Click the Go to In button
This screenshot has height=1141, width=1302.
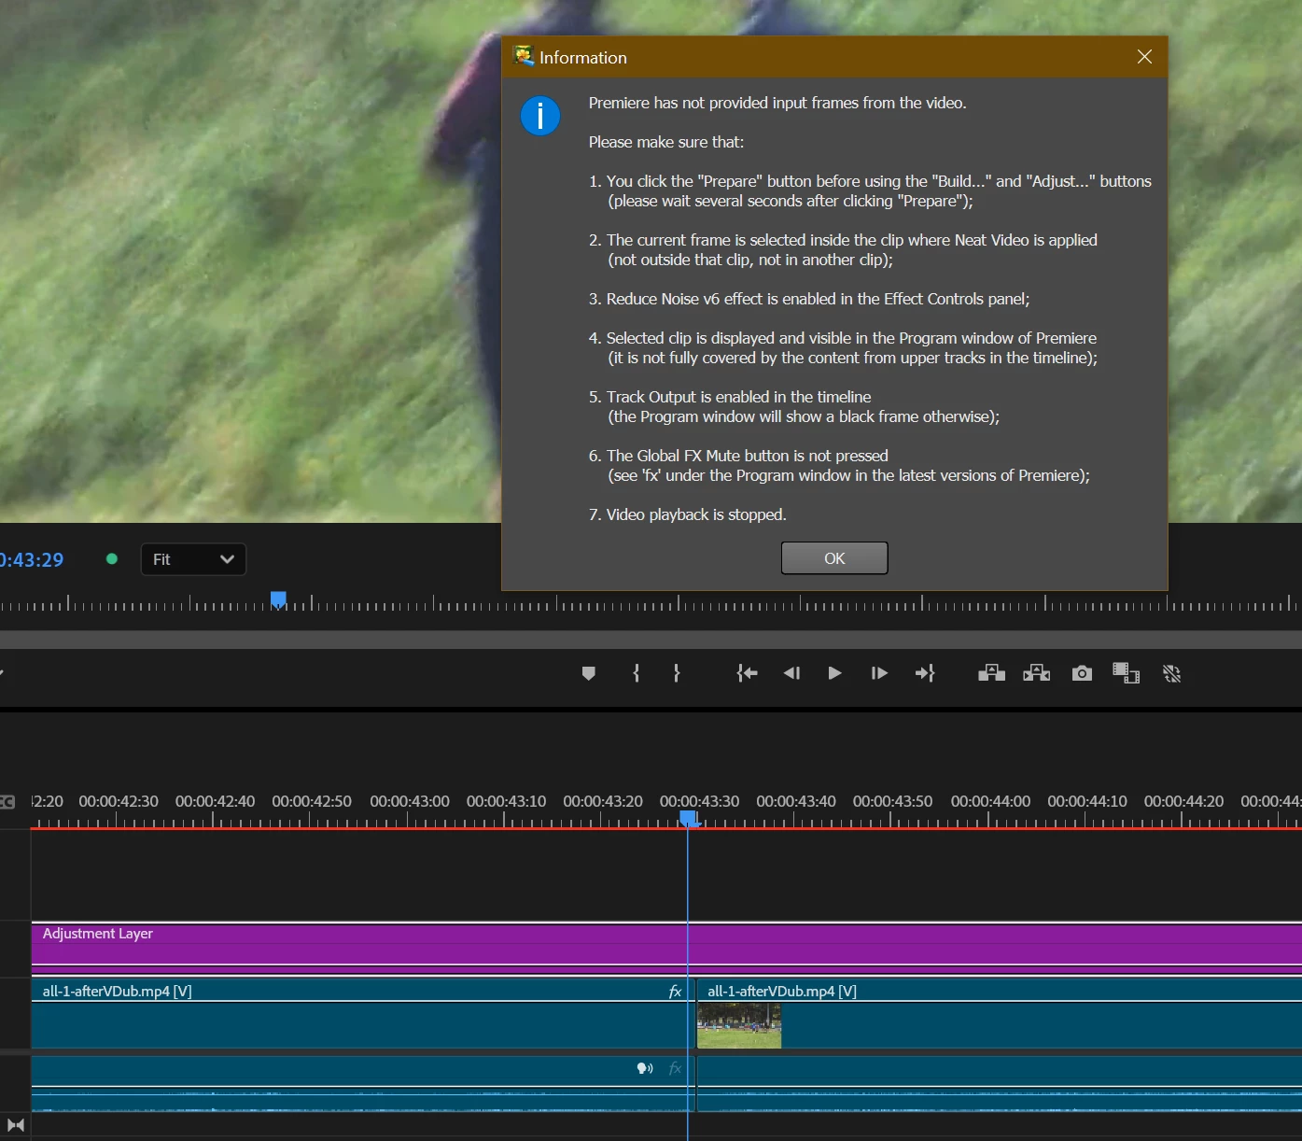(x=747, y=673)
